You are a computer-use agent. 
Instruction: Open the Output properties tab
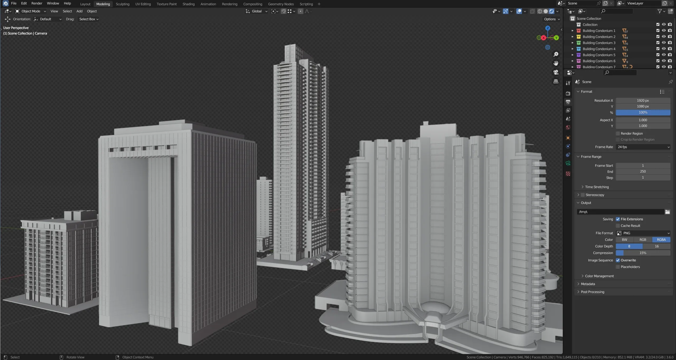pos(568,102)
